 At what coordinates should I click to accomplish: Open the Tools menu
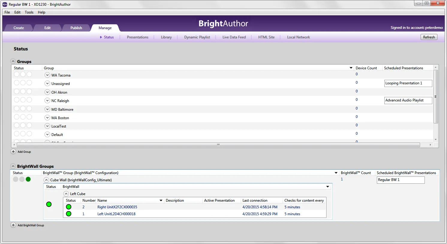click(29, 12)
